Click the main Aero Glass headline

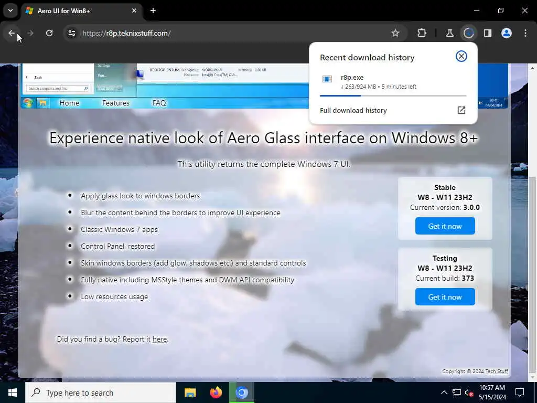[263, 138]
